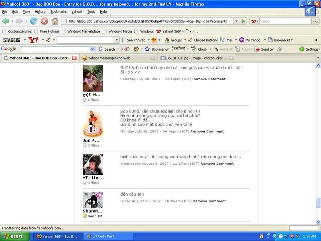Screen dimensions: 321x241
Task: Open My Yahoo! from the toolbar
Action: coord(250,40)
